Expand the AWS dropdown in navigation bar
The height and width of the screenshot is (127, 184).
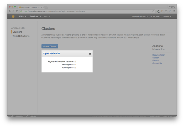(23, 16)
